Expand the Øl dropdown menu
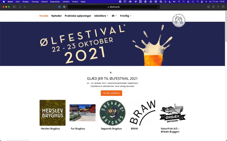This screenshot has height=141, width=227. [114, 16]
